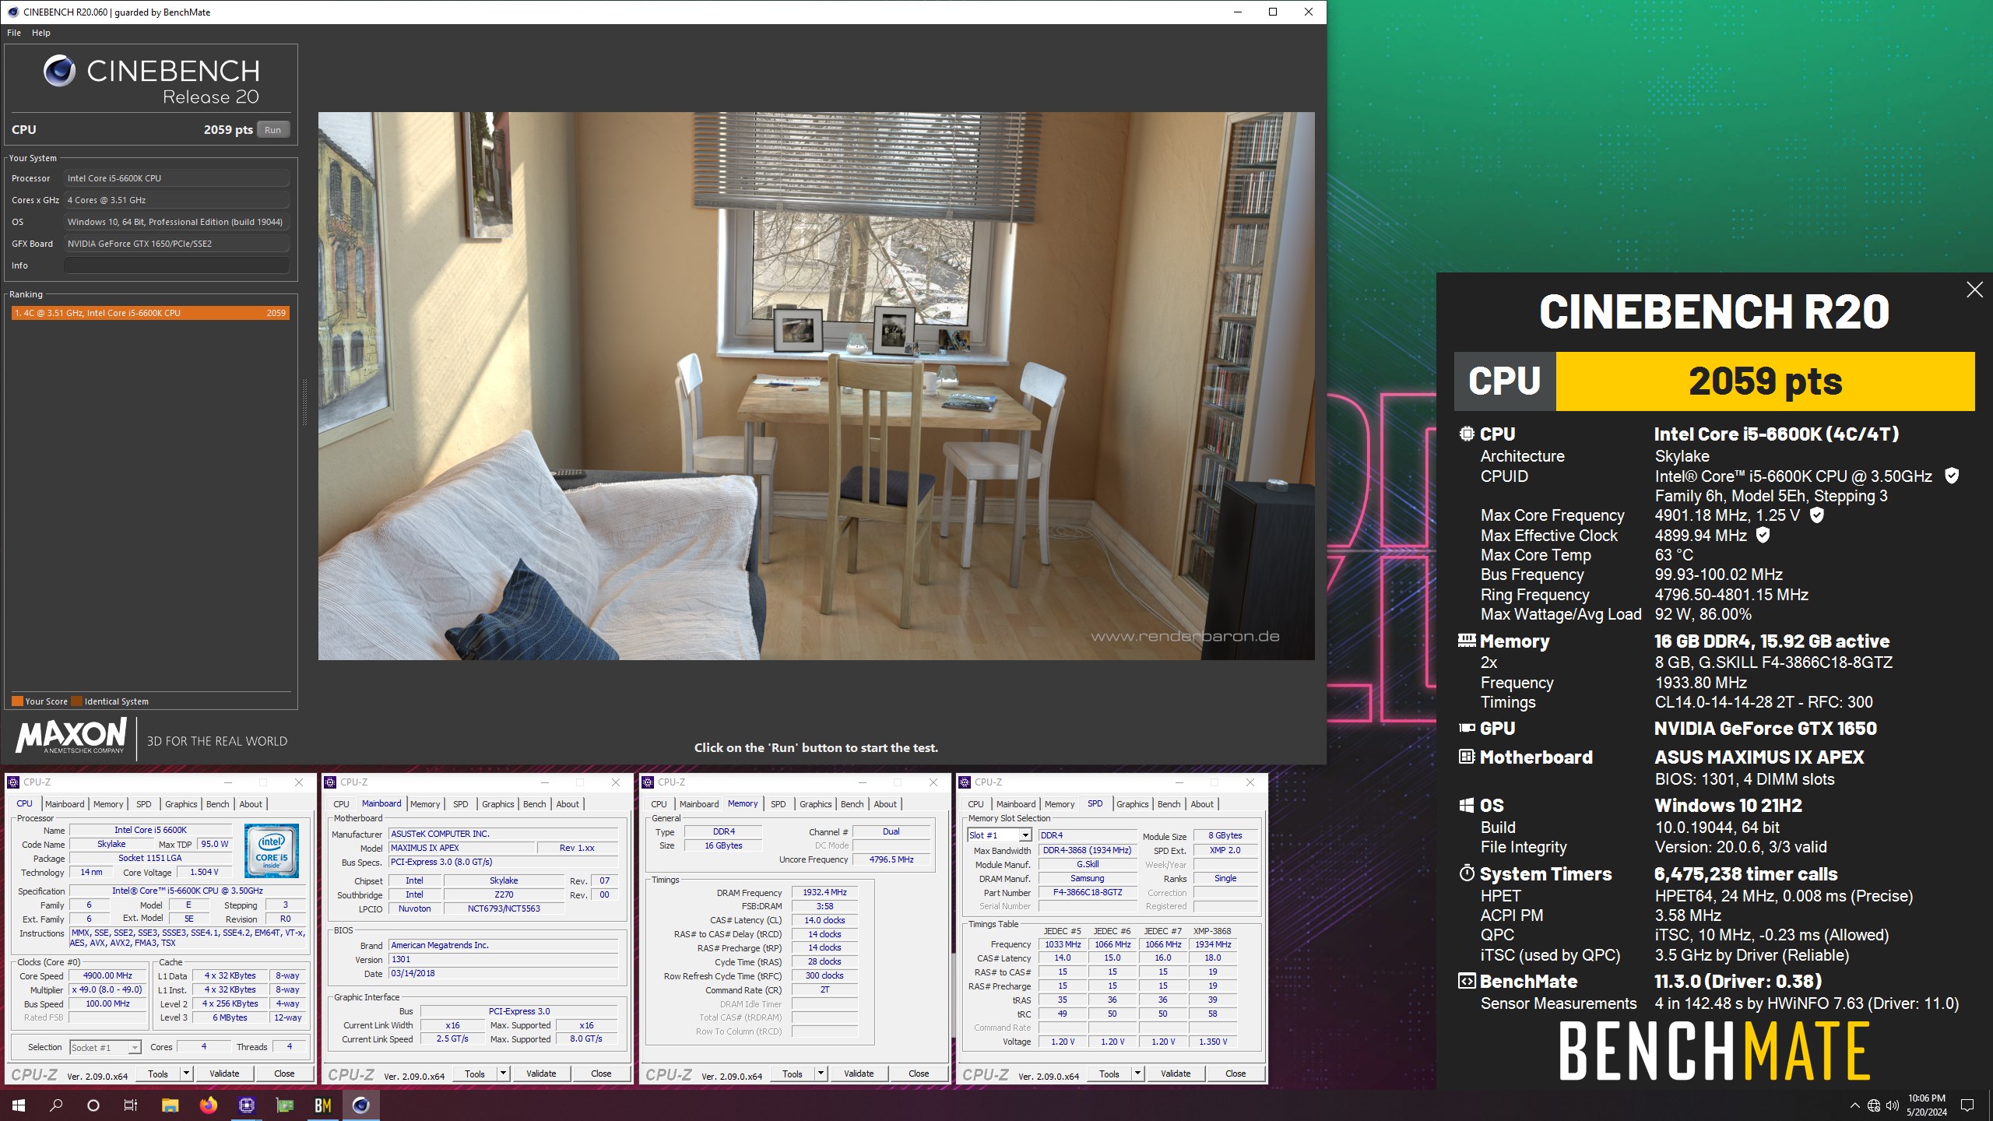Image resolution: width=1993 pixels, height=1121 pixels.
Task: Click the 4900.00 MHz Core Speed value
Action: [x=107, y=975]
